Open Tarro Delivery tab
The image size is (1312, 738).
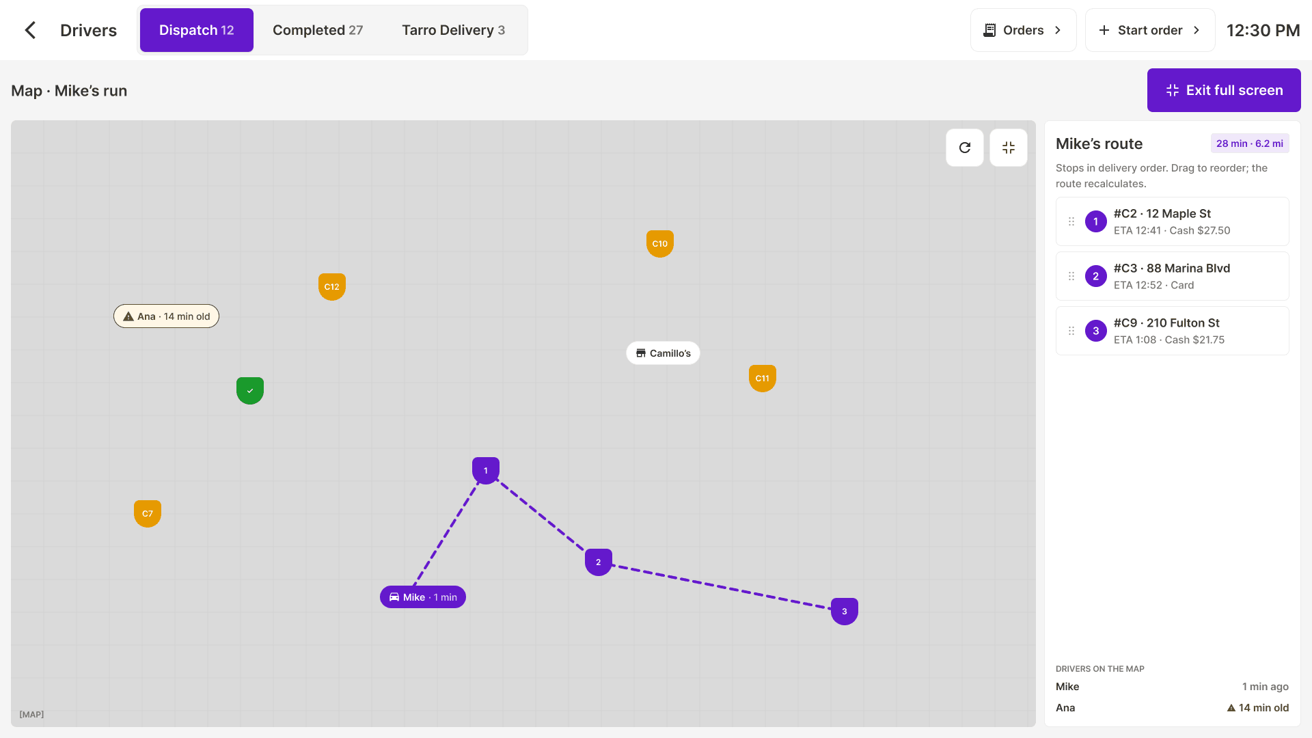point(454,30)
